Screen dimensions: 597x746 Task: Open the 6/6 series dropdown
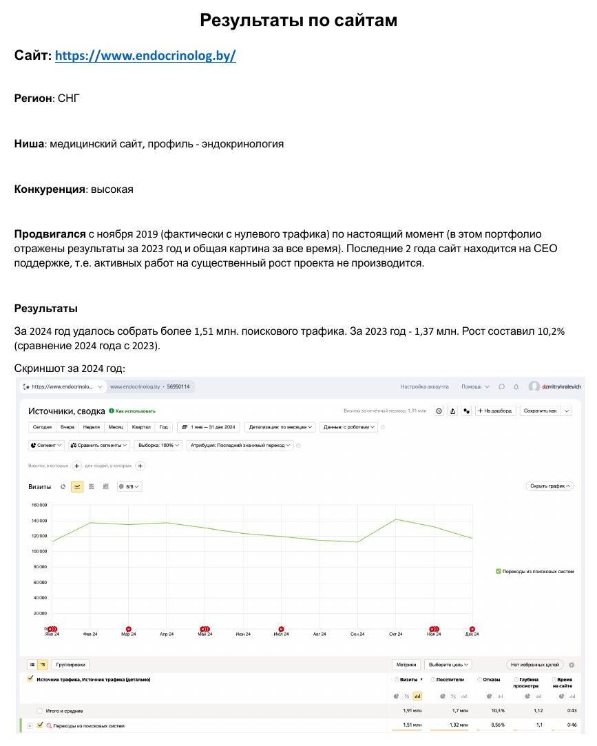(129, 487)
